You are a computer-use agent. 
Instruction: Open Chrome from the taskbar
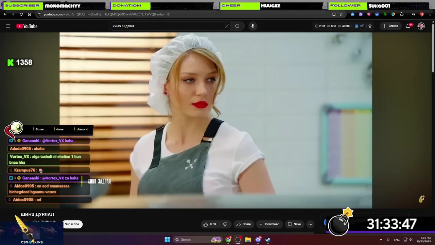tap(228, 240)
